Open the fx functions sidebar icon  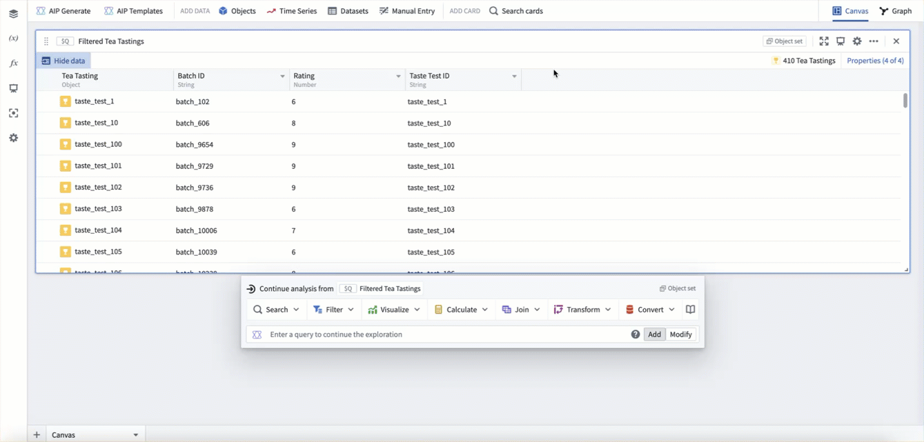[13, 63]
